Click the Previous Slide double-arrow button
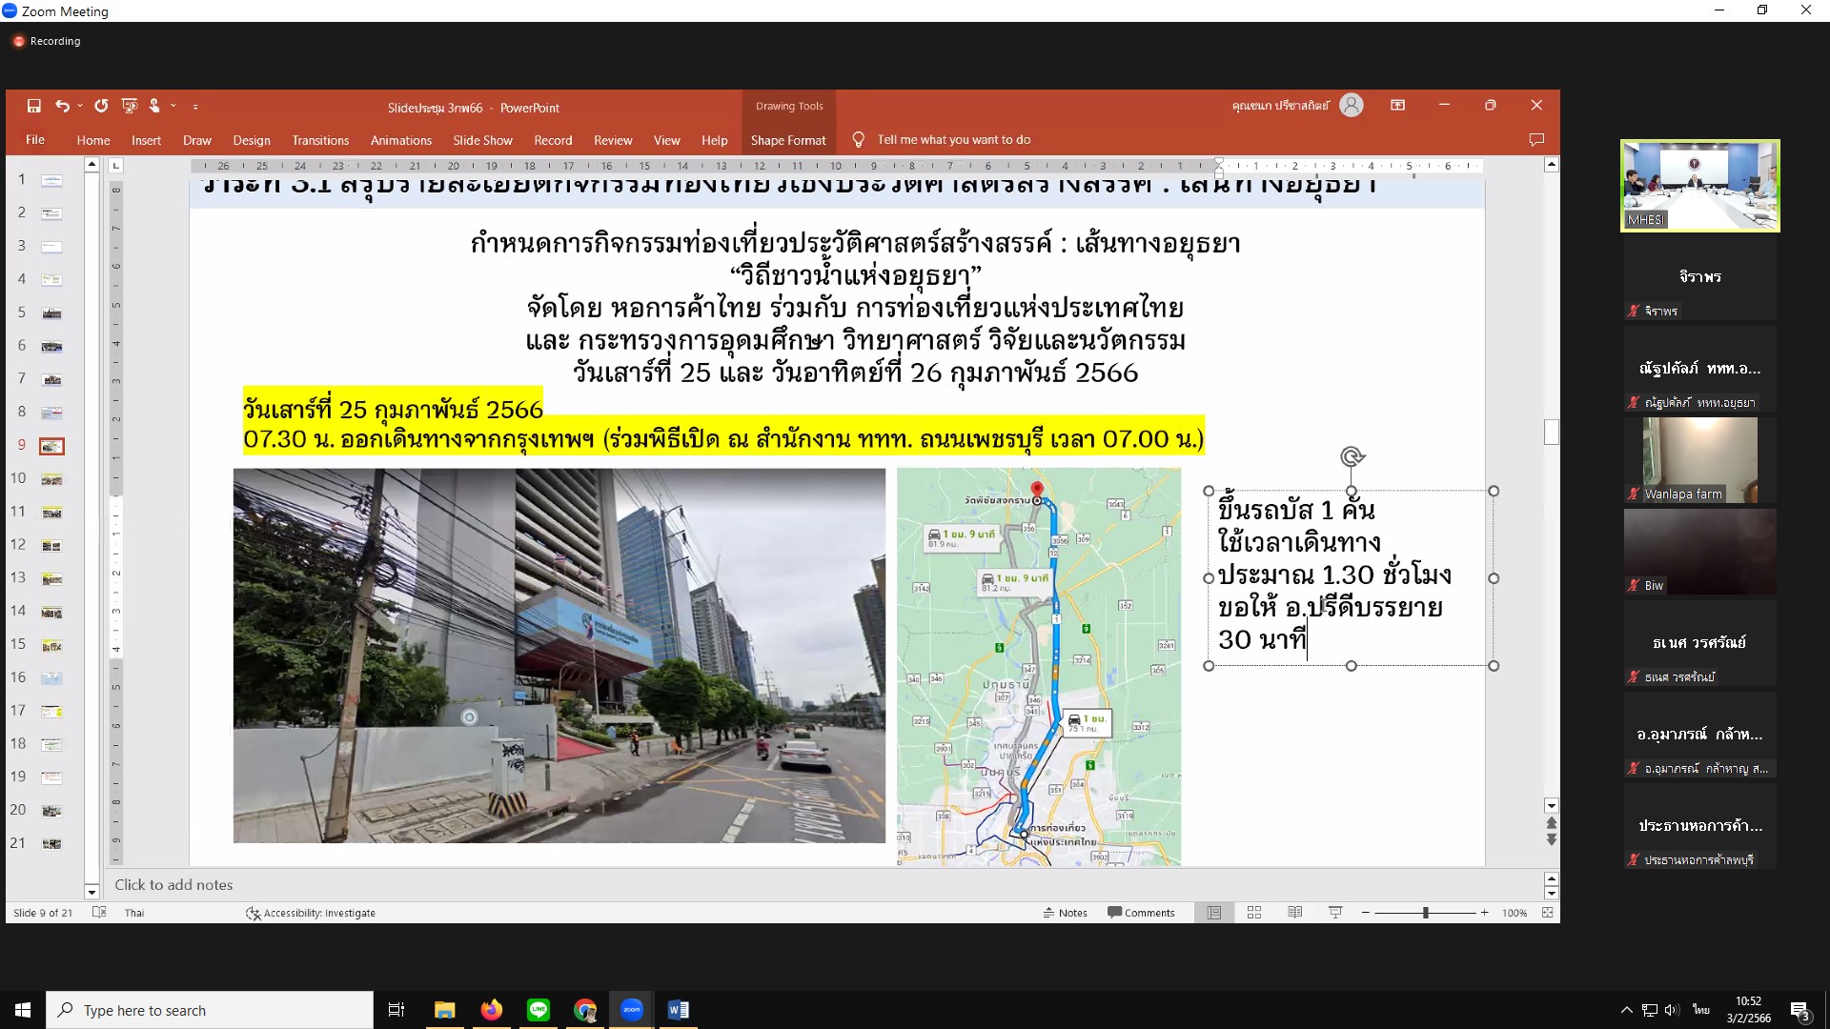 click(1552, 824)
